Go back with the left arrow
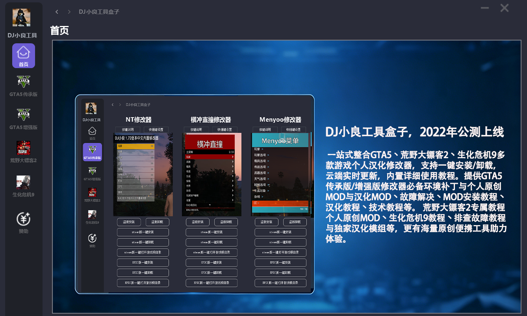527x316 pixels. (x=57, y=12)
